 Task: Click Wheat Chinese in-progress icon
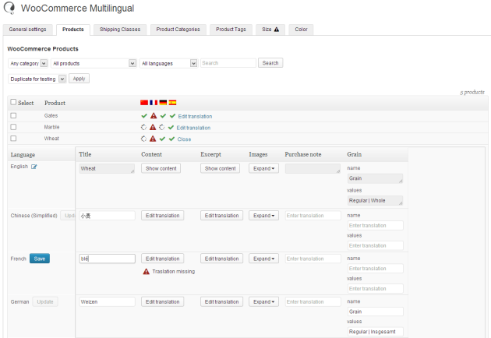[x=143, y=139]
